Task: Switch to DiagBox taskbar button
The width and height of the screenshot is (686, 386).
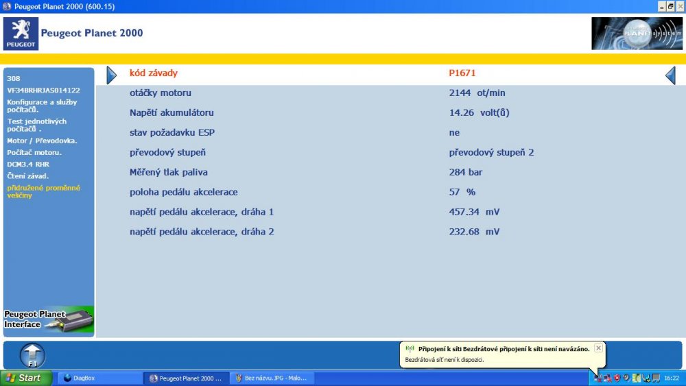Action: coord(99,378)
